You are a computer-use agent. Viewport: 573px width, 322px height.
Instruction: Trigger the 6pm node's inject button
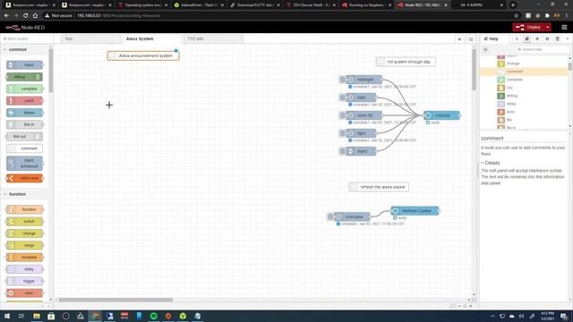[x=342, y=133]
